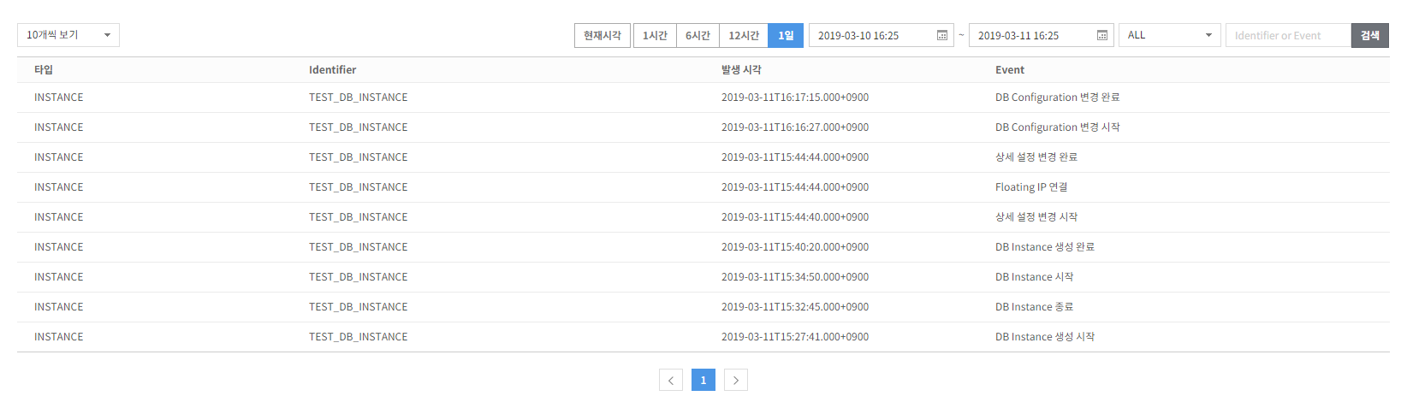1407x402 pixels.
Task: Click the 타입 column header
Action: click(x=44, y=70)
